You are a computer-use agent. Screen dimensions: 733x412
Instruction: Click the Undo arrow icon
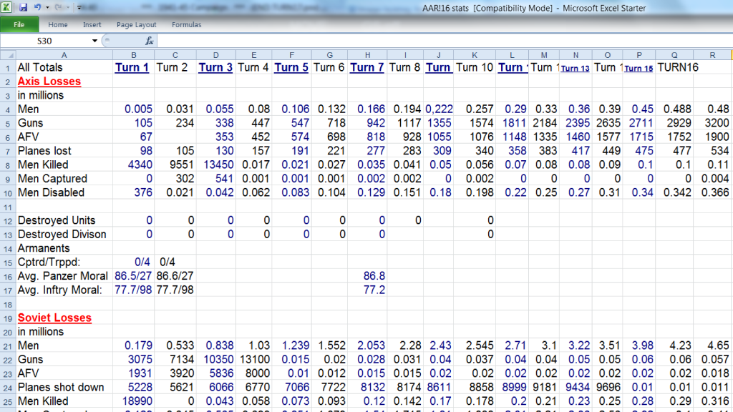(37, 7)
